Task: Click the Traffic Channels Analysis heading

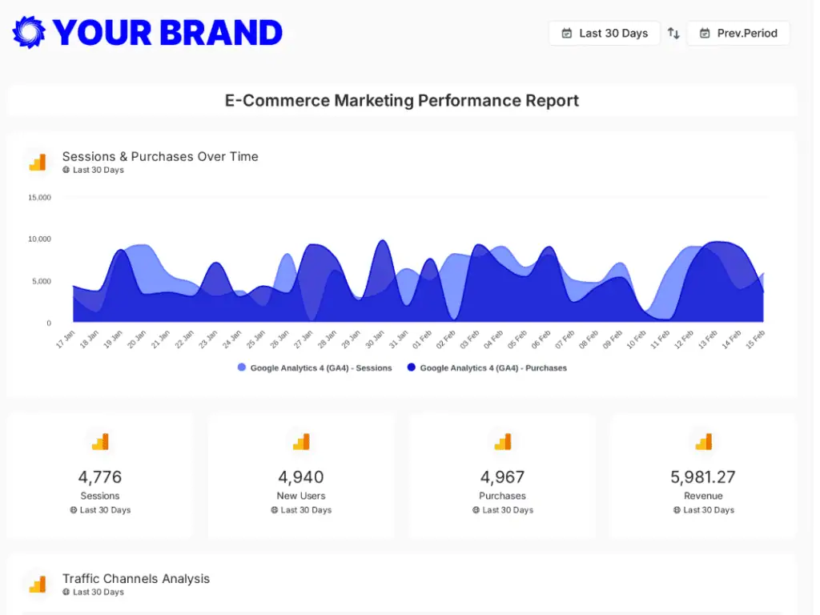Action: coord(136,579)
